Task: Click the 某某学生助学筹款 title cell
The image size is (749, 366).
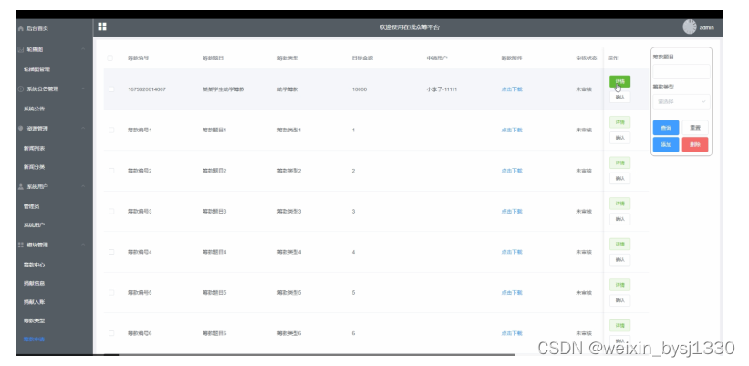Action: coord(224,89)
